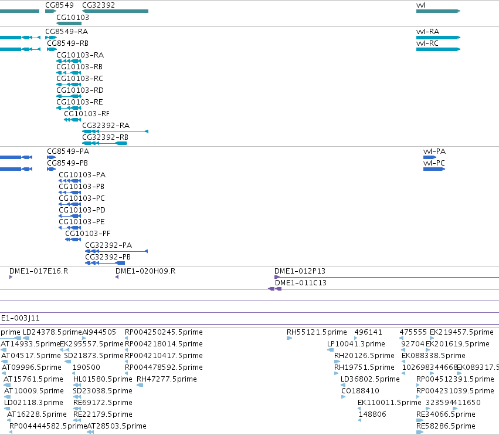Open protein CG10103-PF
This screenshot has height=435, width=499.
(x=87, y=234)
